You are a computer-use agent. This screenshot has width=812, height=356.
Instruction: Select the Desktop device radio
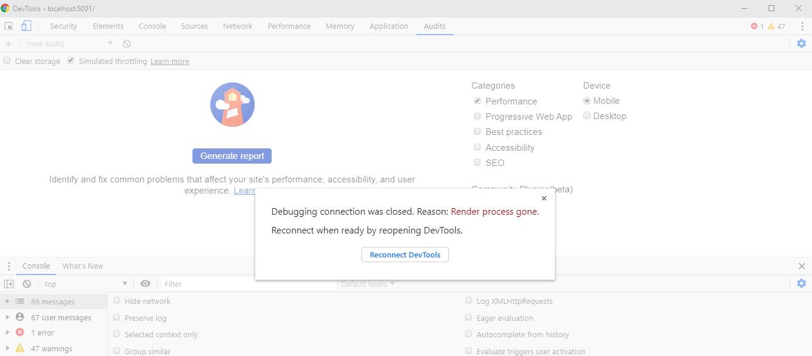coord(587,116)
